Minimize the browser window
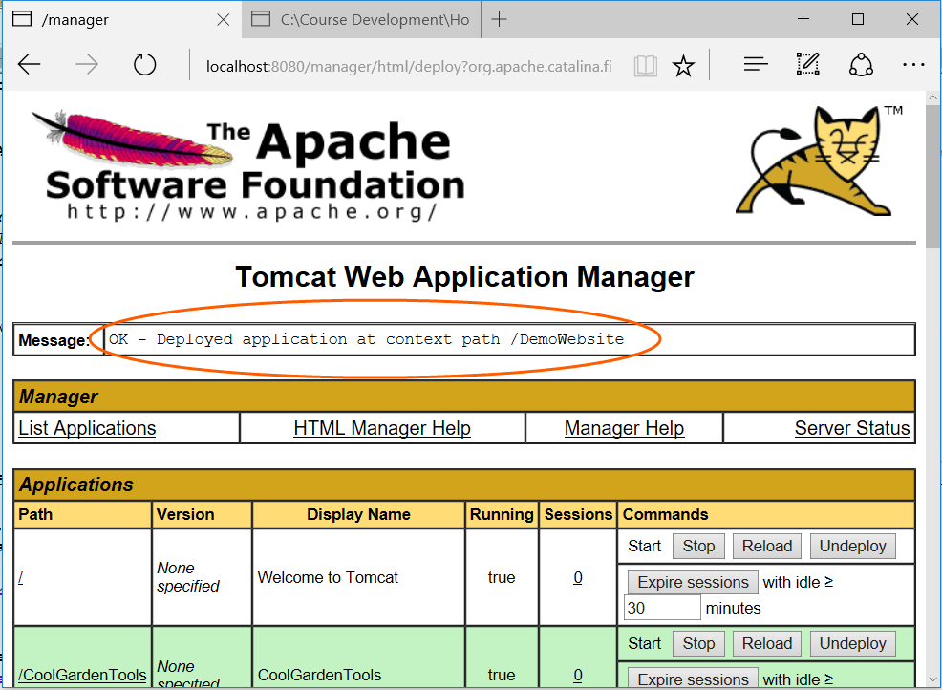 [x=803, y=19]
